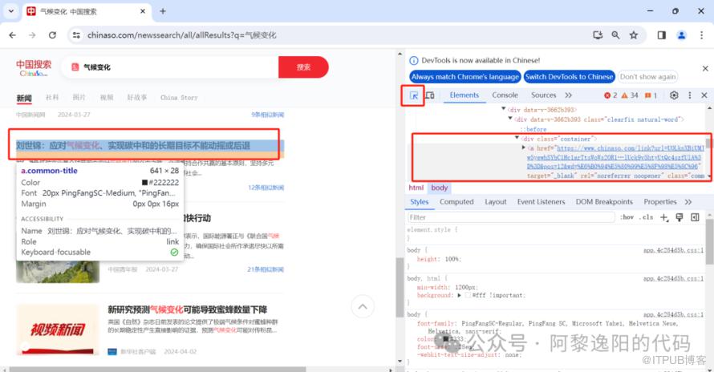
Task: Switch to the Elements panel tab
Action: 464,95
